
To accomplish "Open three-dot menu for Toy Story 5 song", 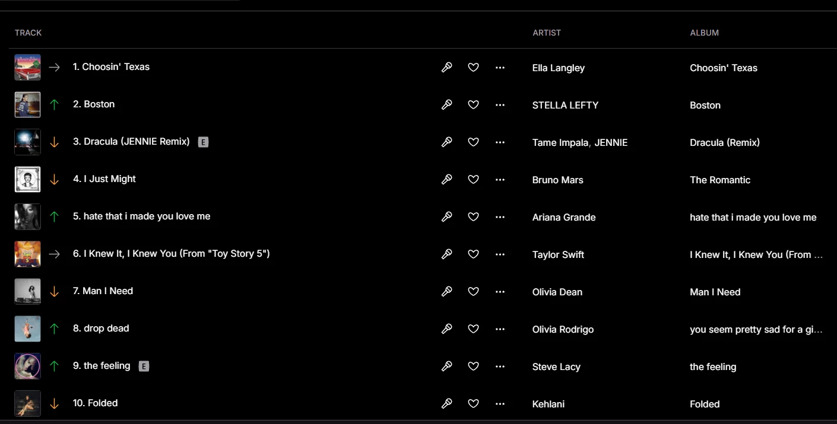I will 500,254.
